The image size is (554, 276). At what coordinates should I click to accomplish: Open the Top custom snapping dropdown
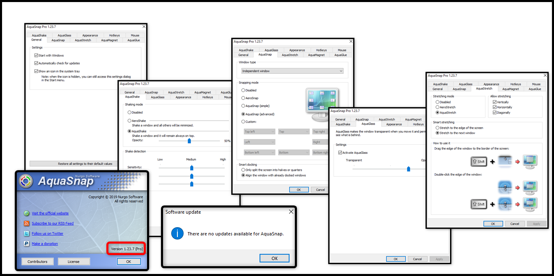point(293,132)
